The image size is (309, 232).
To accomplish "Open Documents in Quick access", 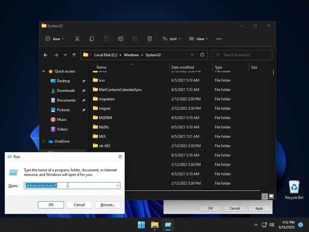I will [x=66, y=100].
